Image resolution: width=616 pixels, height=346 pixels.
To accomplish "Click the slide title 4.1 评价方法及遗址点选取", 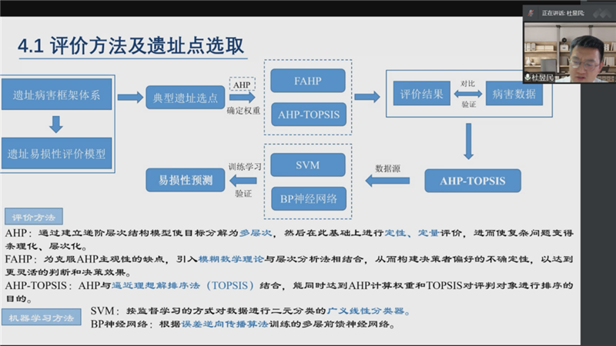I will [131, 46].
